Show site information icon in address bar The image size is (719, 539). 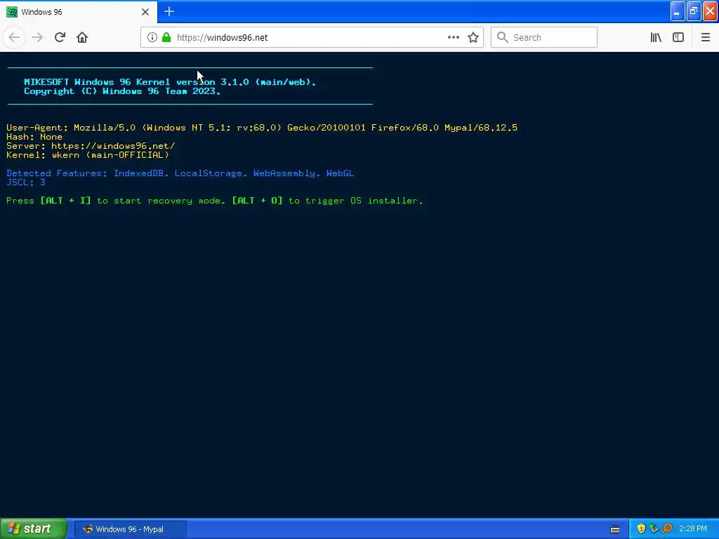click(x=152, y=37)
